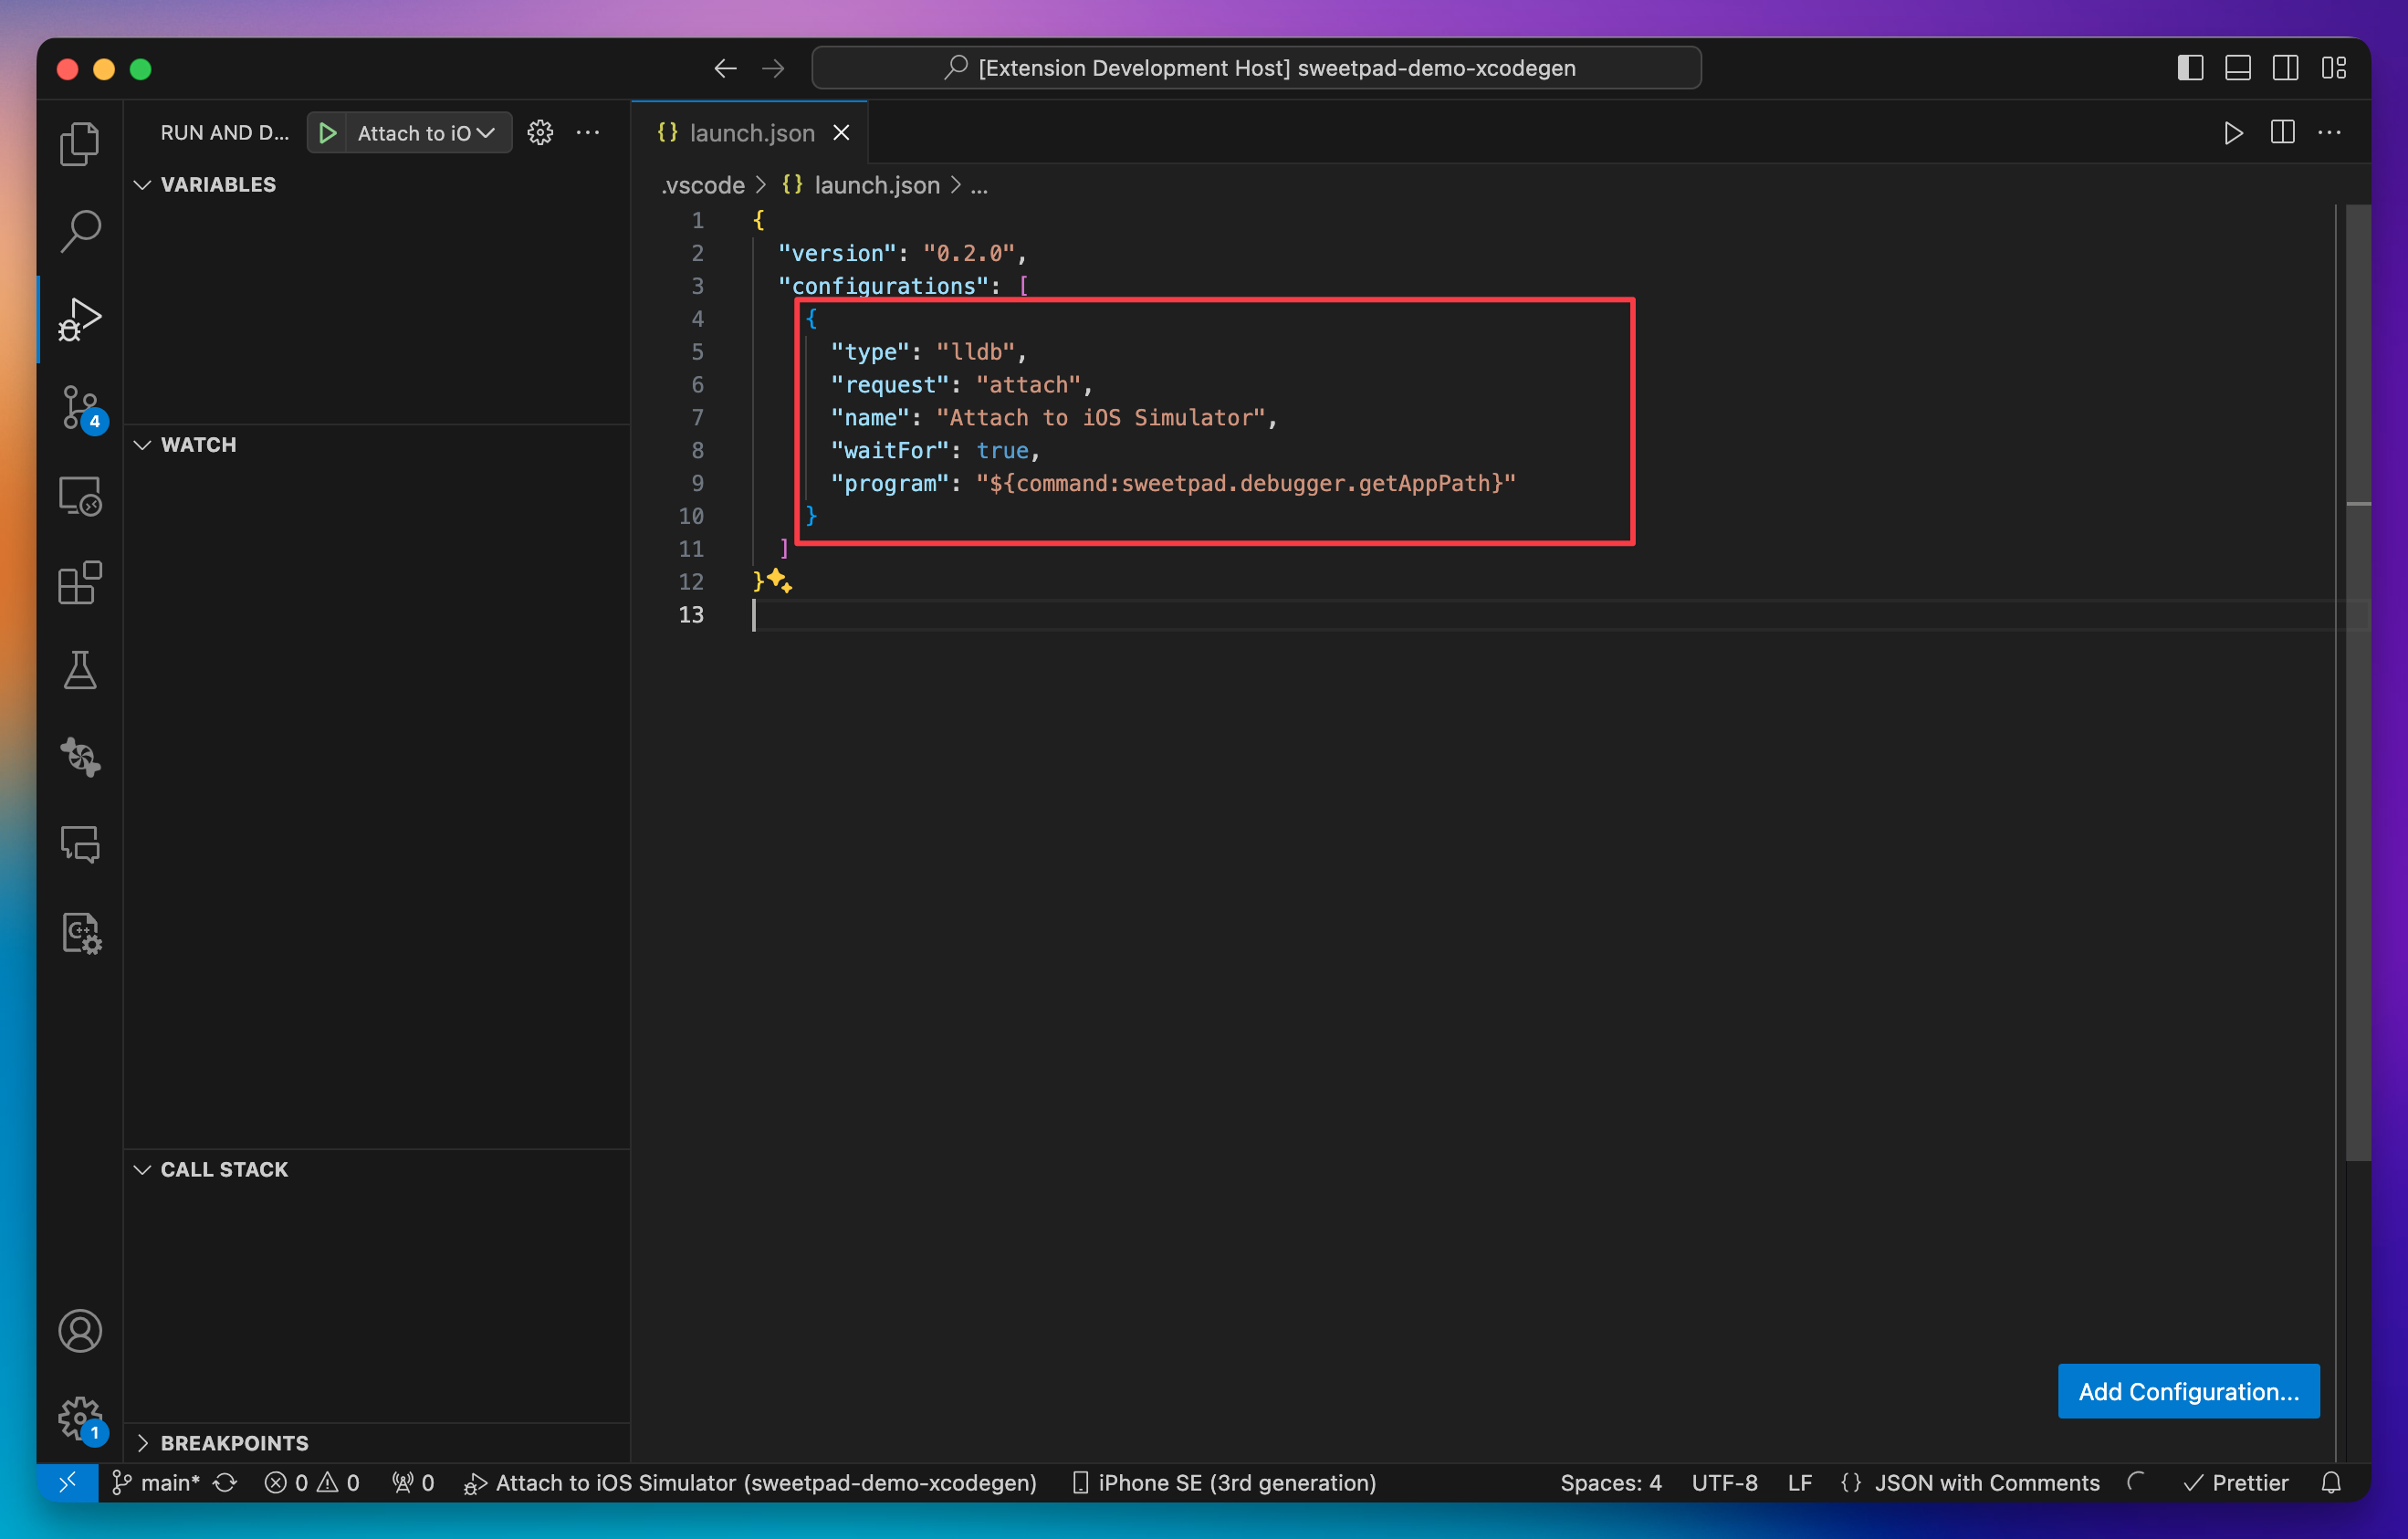This screenshot has height=1539, width=2408.
Task: Open the Comments panel
Action: pyautogui.click(x=80, y=843)
